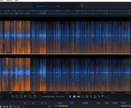
Task: Click the h:m:s time format label
Action: (128, 93)
